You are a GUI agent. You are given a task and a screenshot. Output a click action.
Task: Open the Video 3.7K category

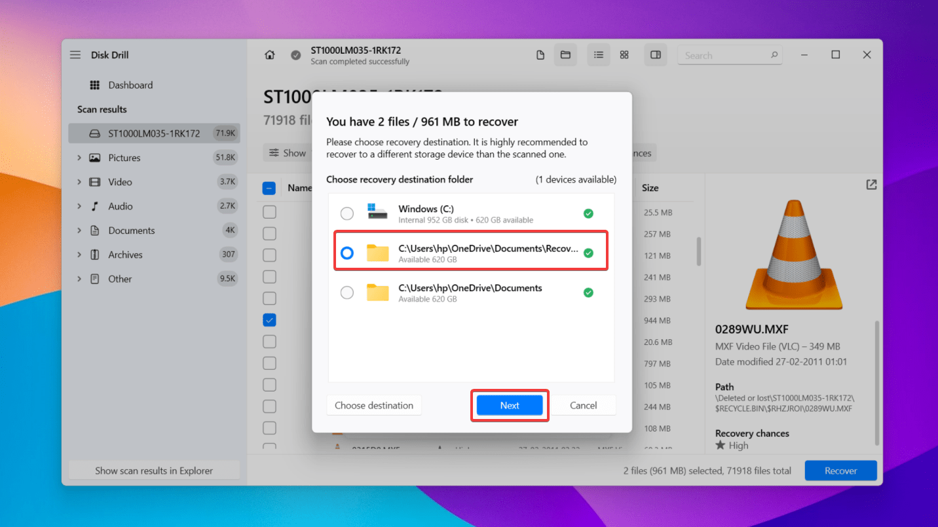pyautogui.click(x=154, y=182)
